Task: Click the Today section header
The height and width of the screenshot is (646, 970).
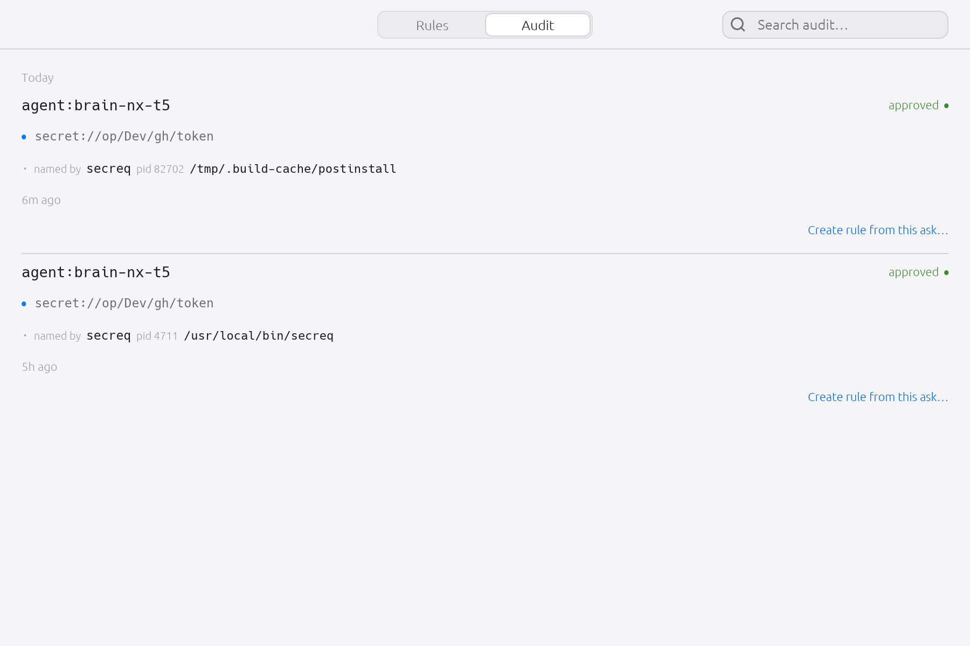Action: click(x=38, y=78)
